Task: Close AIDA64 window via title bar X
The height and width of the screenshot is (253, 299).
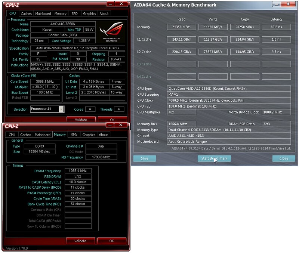Action: tap(289, 4)
